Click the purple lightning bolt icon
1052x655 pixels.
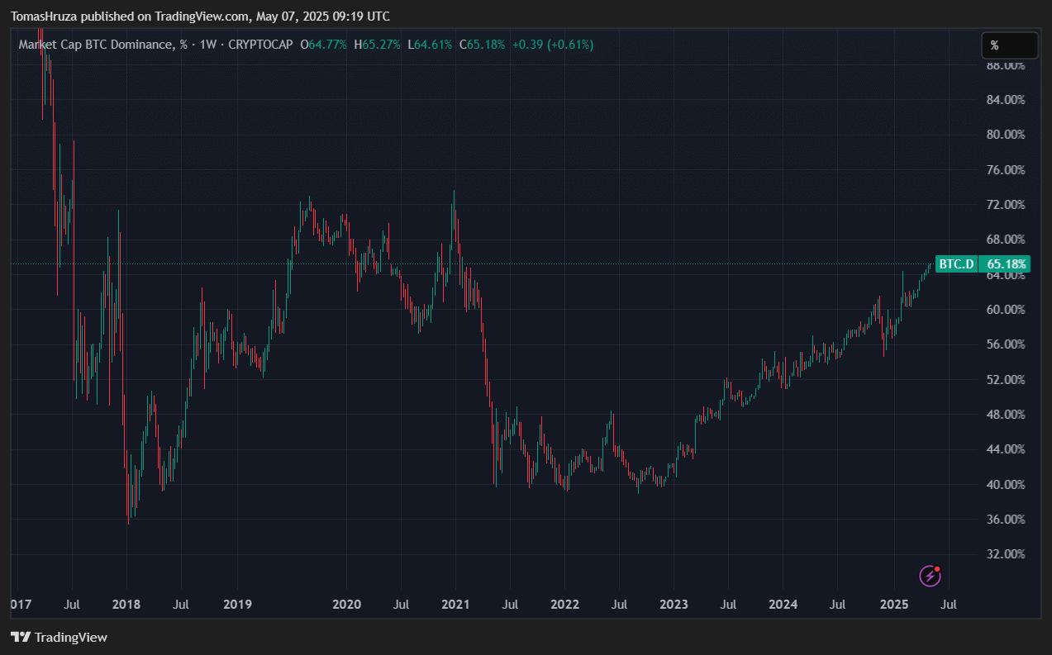click(931, 575)
